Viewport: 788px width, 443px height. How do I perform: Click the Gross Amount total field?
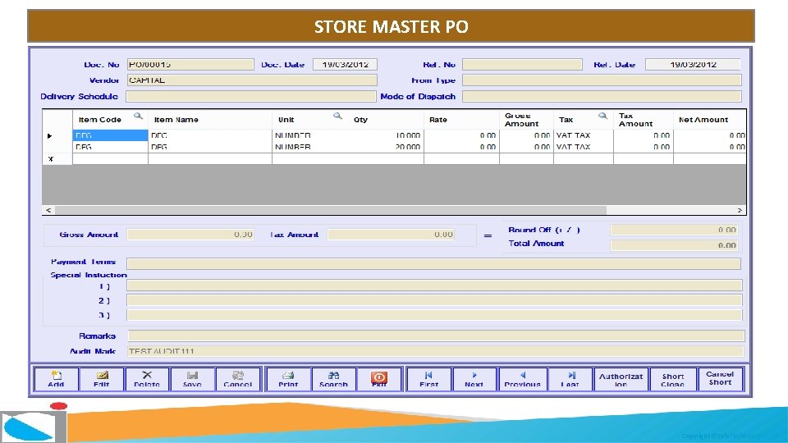[190, 235]
